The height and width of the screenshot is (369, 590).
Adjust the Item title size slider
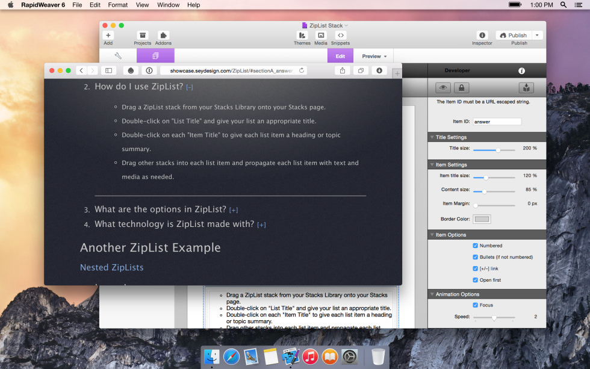pyautogui.click(x=494, y=178)
